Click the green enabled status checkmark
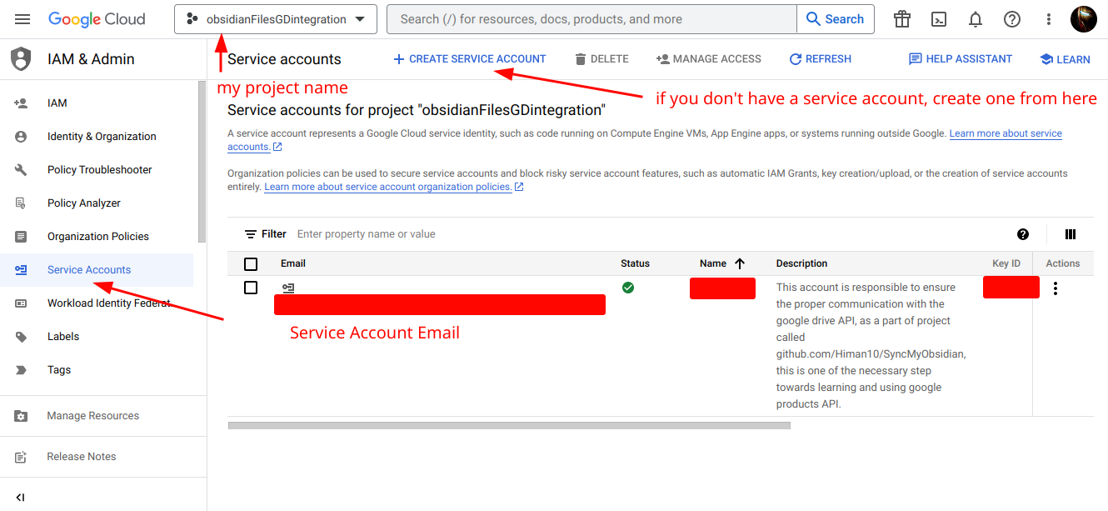This screenshot has width=1108, height=511. tap(628, 288)
